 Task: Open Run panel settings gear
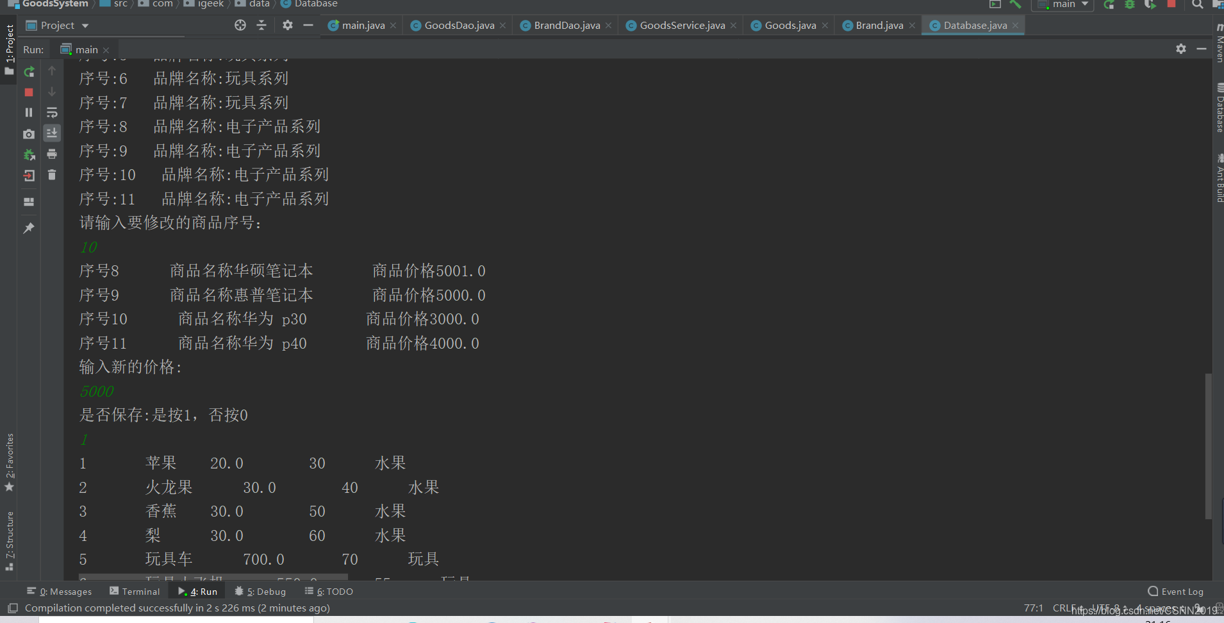coord(1181,49)
